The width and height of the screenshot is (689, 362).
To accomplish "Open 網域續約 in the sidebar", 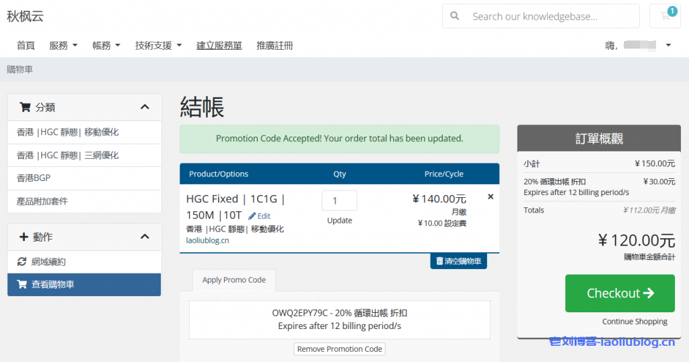I will click(48, 262).
